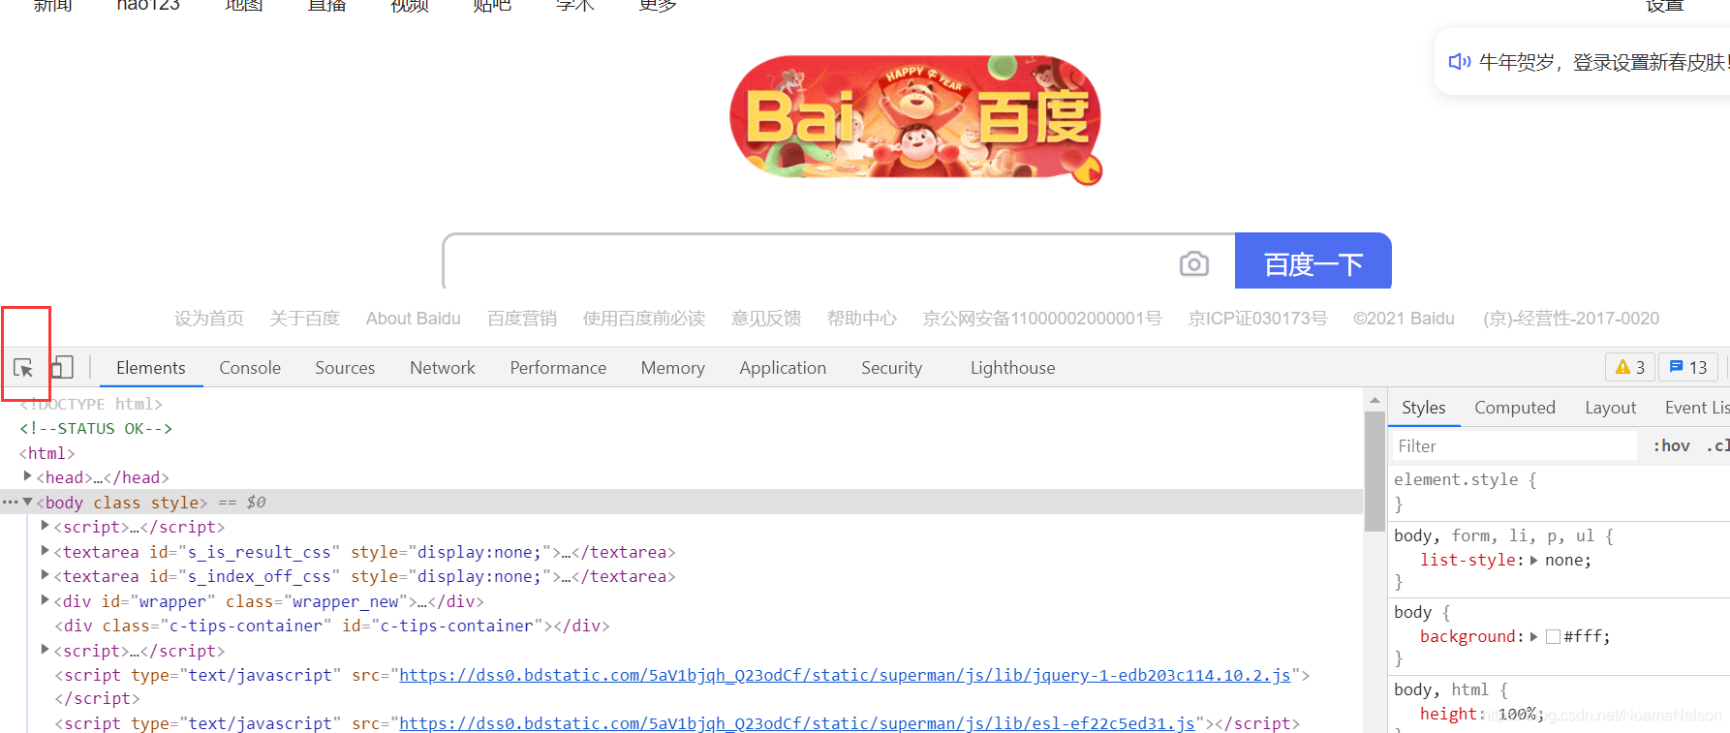Open the messages count badge showing 13

[1688, 368]
